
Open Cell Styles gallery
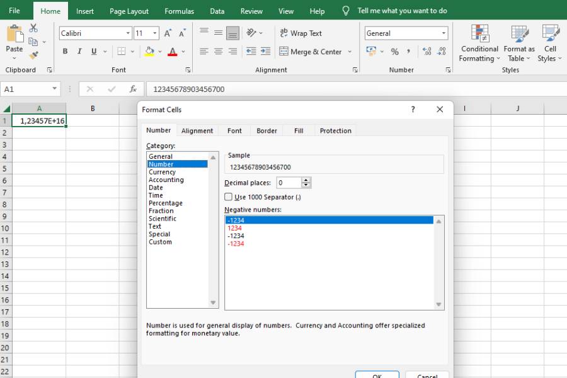click(x=549, y=43)
